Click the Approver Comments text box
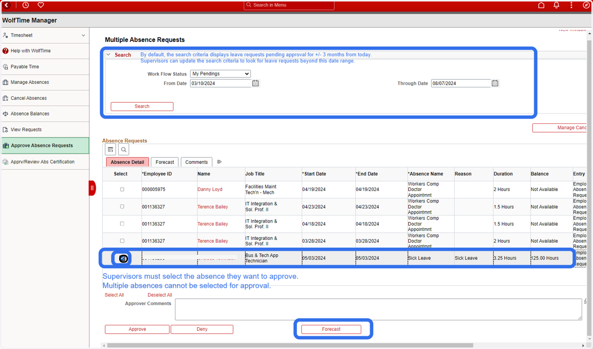The width and height of the screenshot is (593, 349). coord(379,310)
